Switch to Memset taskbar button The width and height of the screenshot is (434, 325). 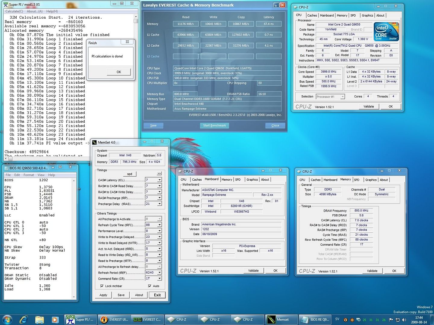[x=281, y=319]
